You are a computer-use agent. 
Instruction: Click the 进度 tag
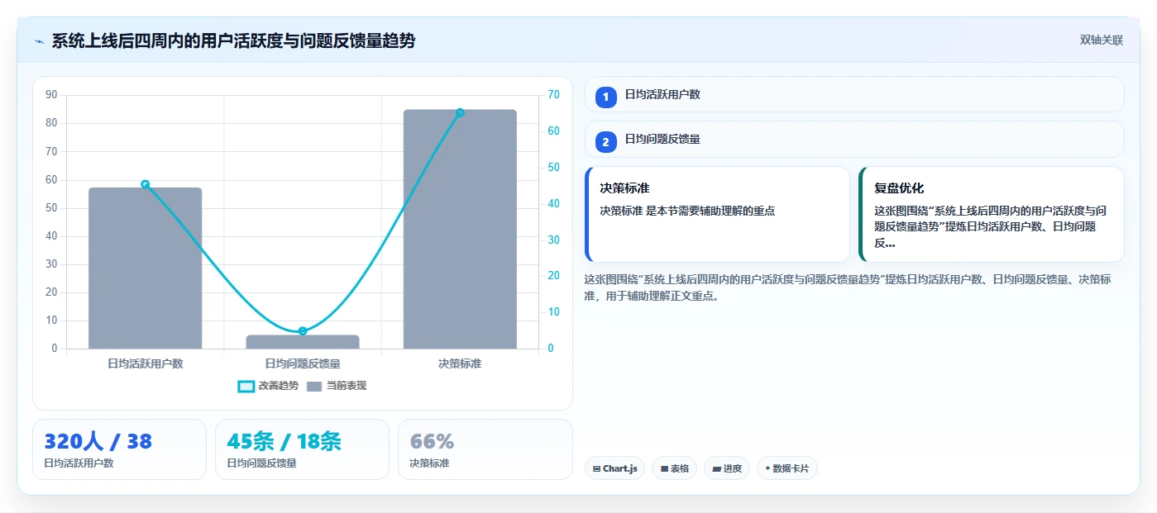pyautogui.click(x=727, y=468)
